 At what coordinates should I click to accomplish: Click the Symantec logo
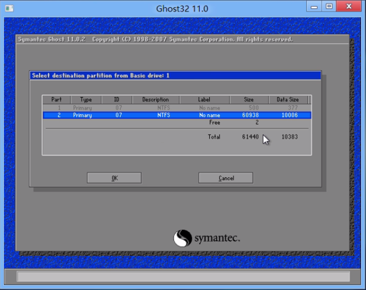(x=206, y=238)
